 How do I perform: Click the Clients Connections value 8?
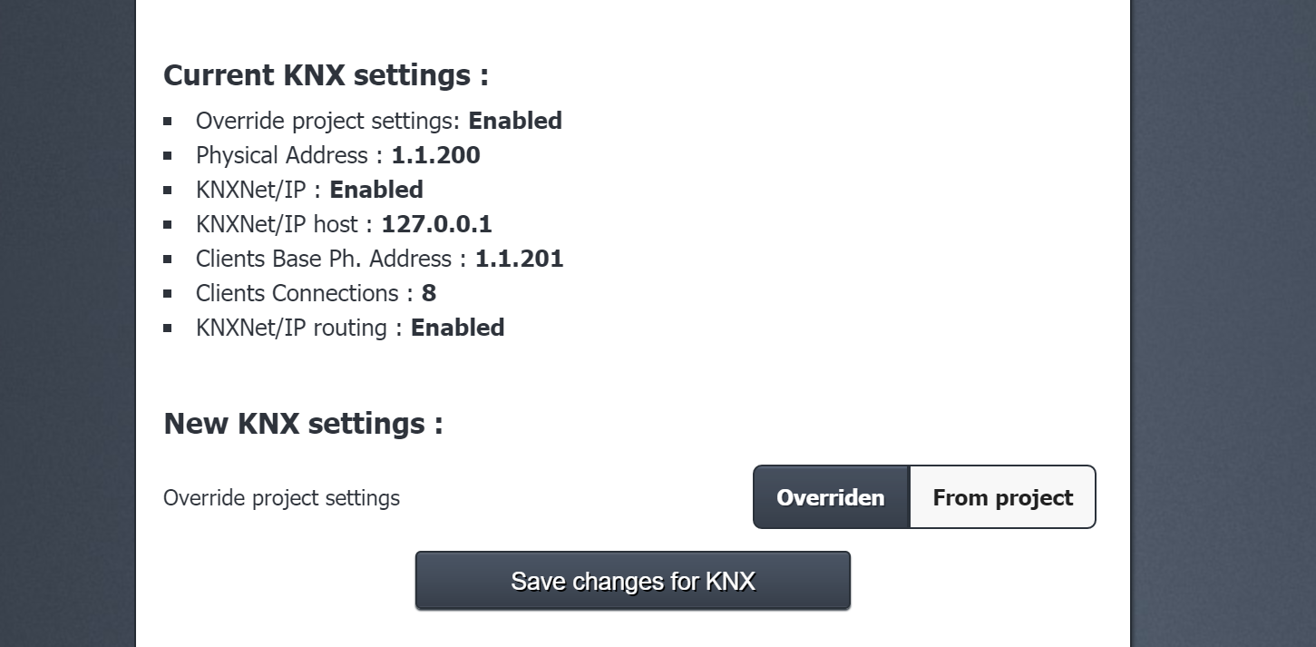pos(429,293)
